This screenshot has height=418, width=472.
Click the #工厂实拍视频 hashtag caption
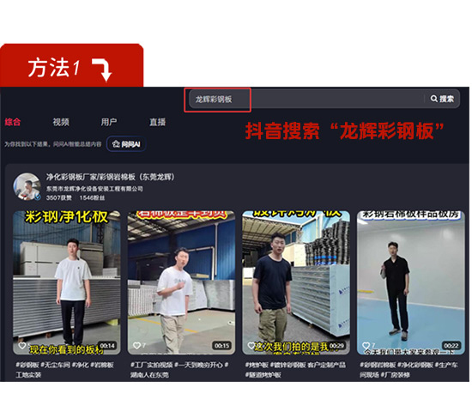tap(151, 365)
